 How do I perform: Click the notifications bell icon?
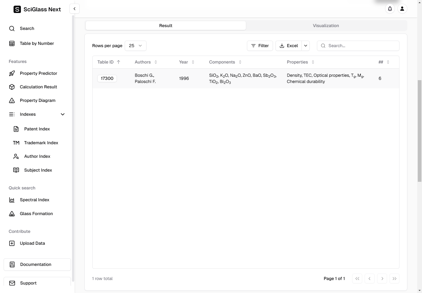pyautogui.click(x=390, y=9)
